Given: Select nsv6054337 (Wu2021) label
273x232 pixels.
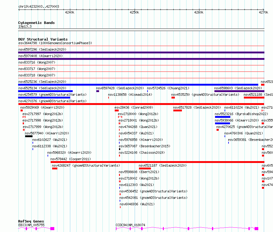Looking at the screenshot, I should tap(136, 133).
